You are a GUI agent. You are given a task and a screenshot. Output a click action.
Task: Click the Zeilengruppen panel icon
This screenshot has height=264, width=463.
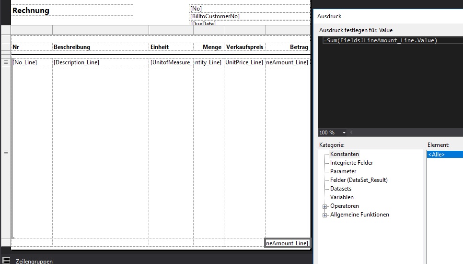6,261
